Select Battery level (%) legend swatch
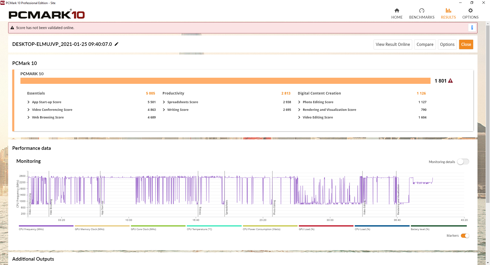 (439, 226)
